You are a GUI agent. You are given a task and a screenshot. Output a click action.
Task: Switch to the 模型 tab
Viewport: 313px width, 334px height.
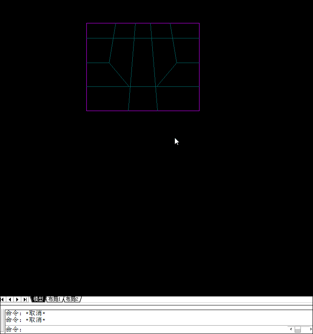coord(38,299)
